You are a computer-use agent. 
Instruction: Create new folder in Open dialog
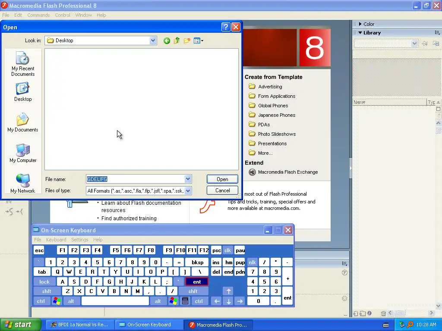coord(186,41)
